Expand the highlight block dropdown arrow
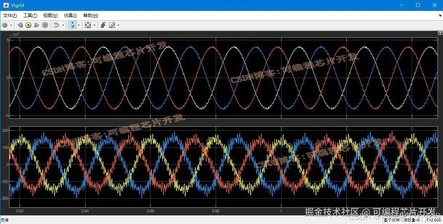This screenshot has width=443, height=224. point(63,25)
